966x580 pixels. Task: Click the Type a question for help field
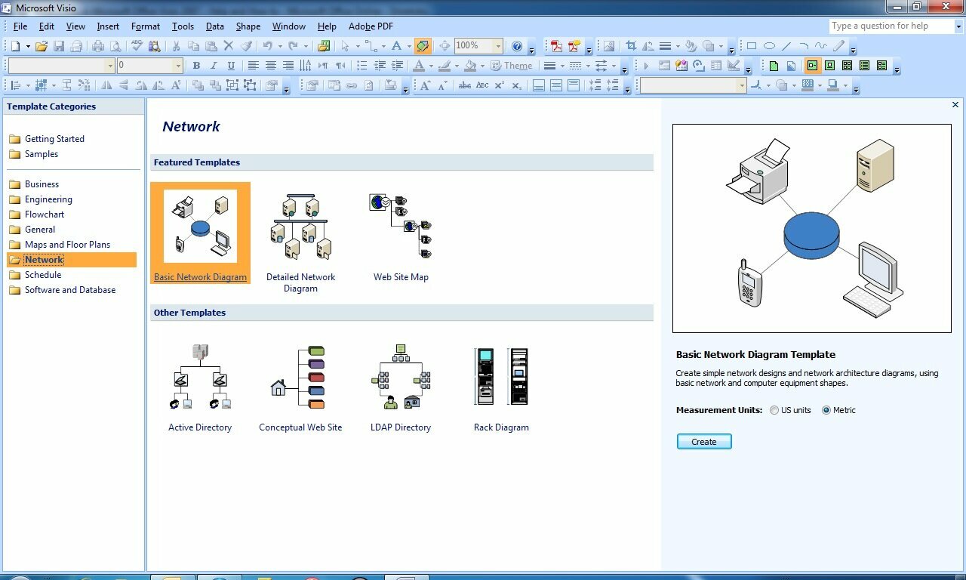pos(891,26)
